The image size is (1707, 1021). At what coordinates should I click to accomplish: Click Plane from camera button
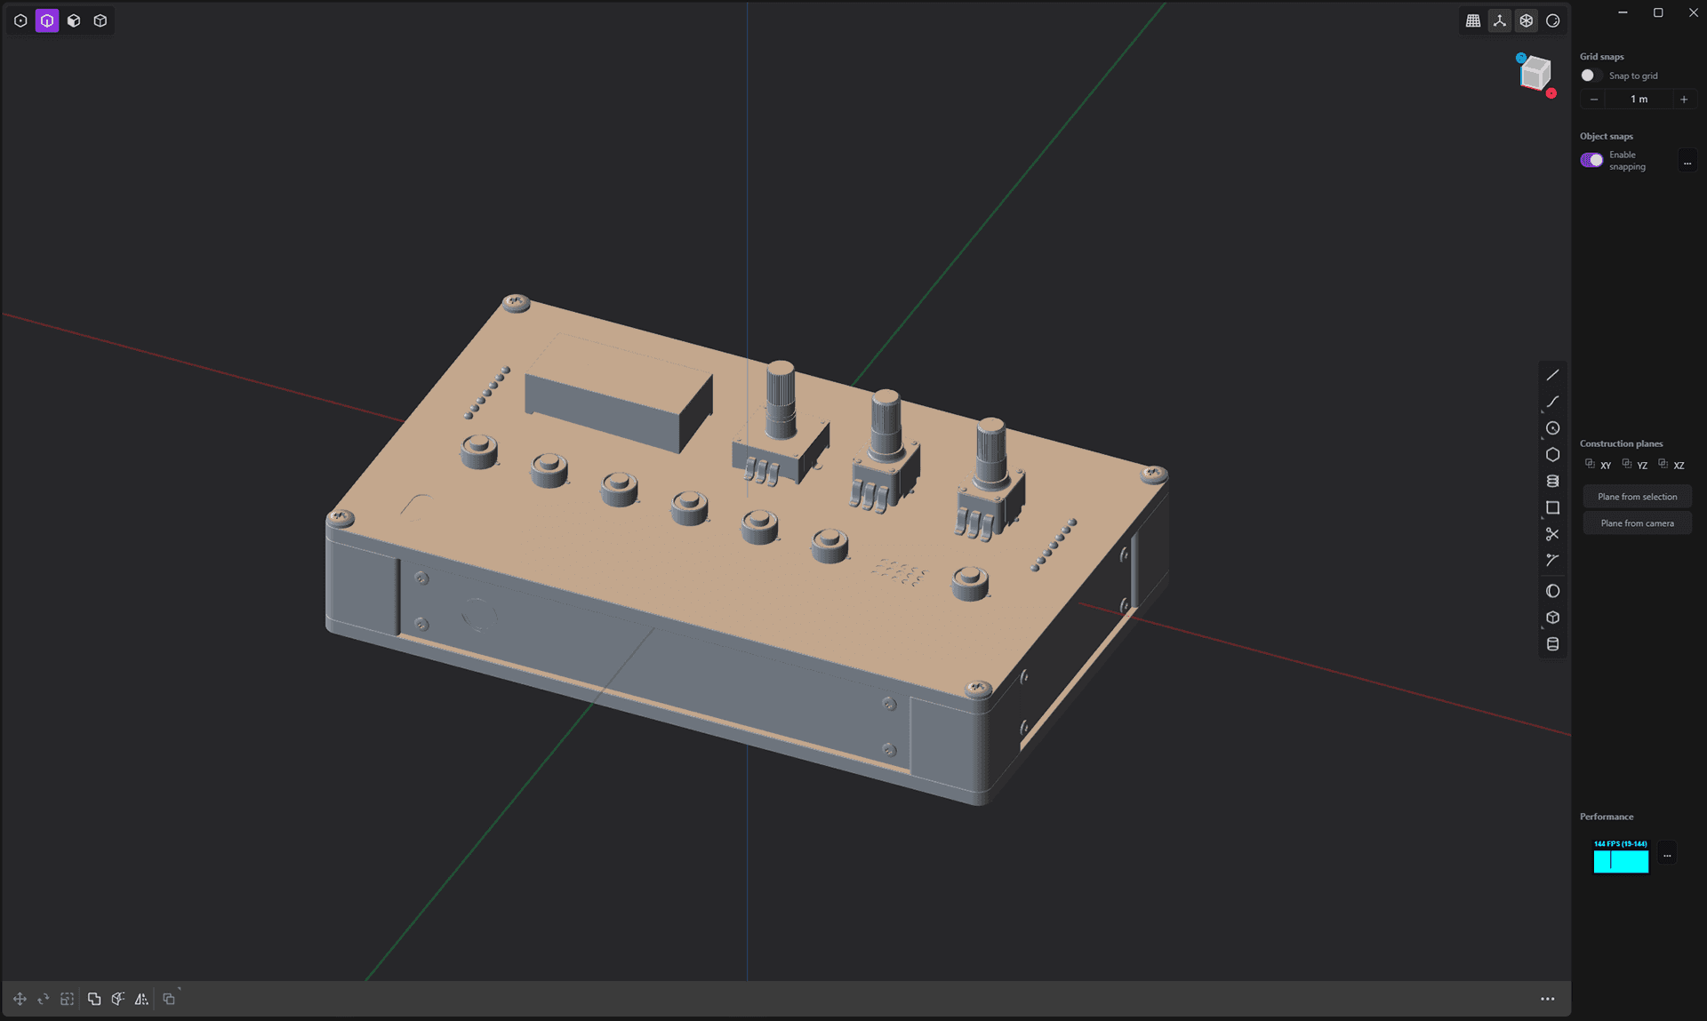tap(1637, 523)
